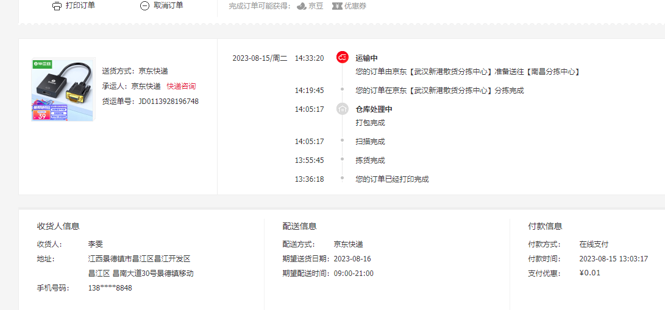Click the gray 仓库处理中 warehouse icon

[x=343, y=109]
